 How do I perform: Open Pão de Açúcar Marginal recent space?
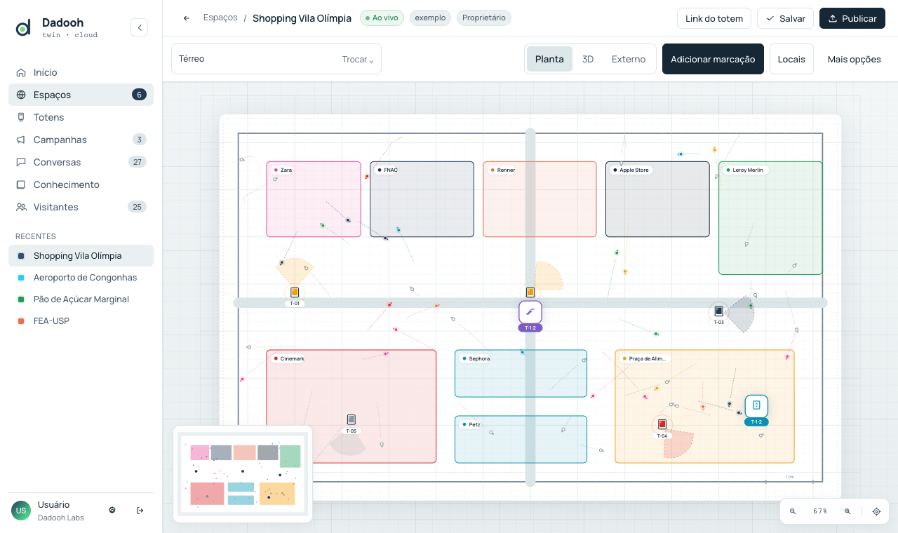click(81, 299)
